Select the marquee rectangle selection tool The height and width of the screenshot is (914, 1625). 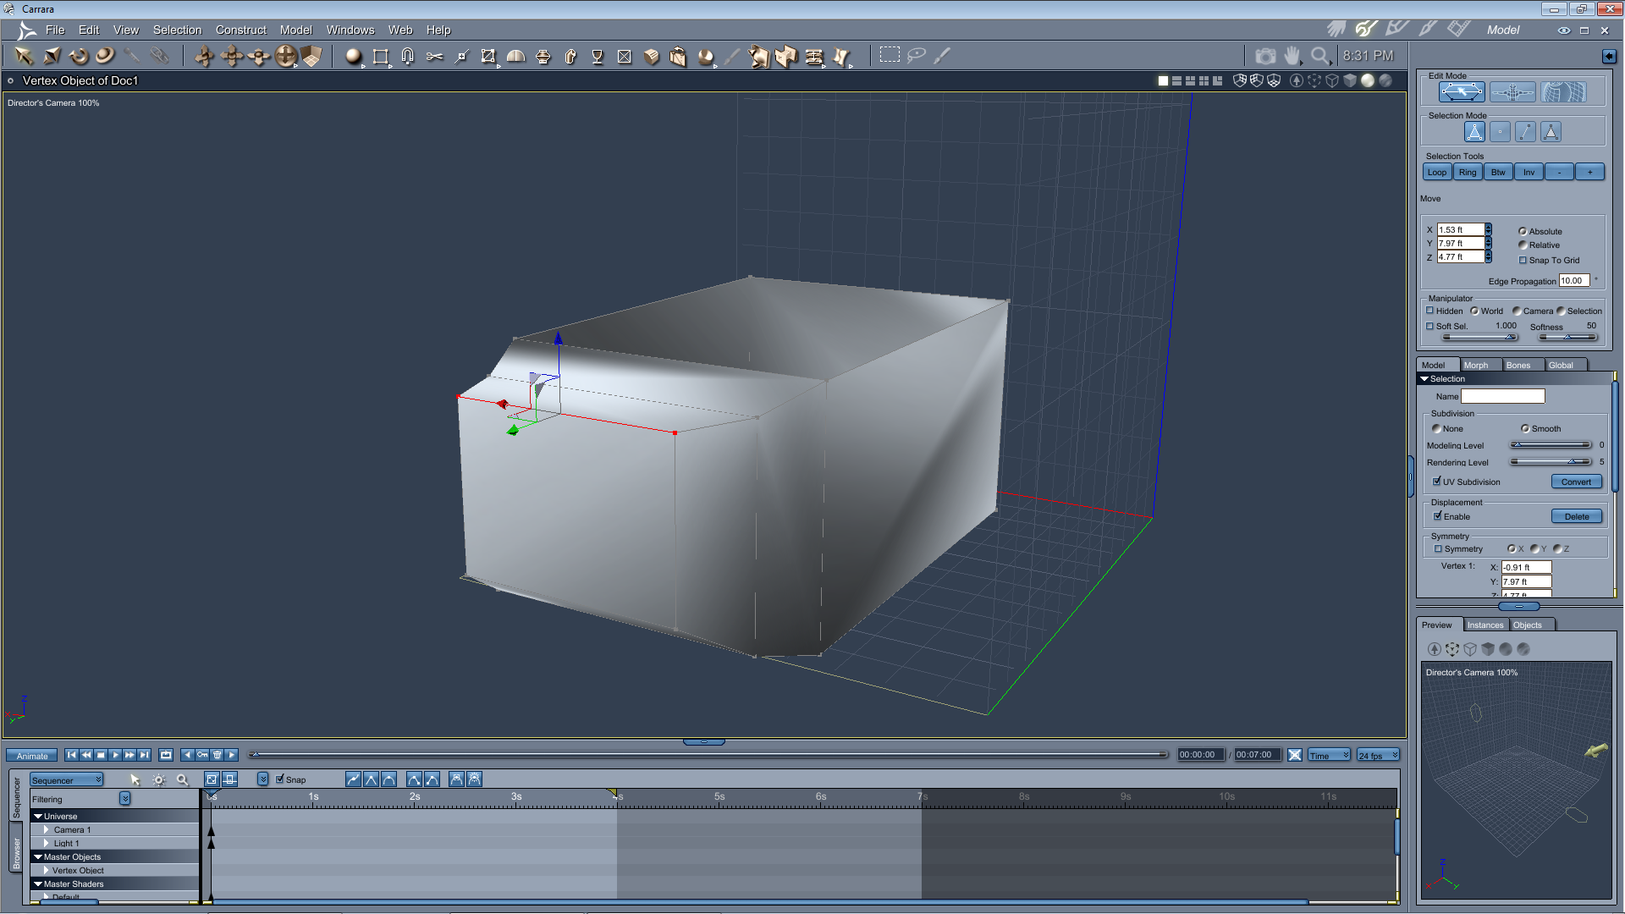pos(889,55)
